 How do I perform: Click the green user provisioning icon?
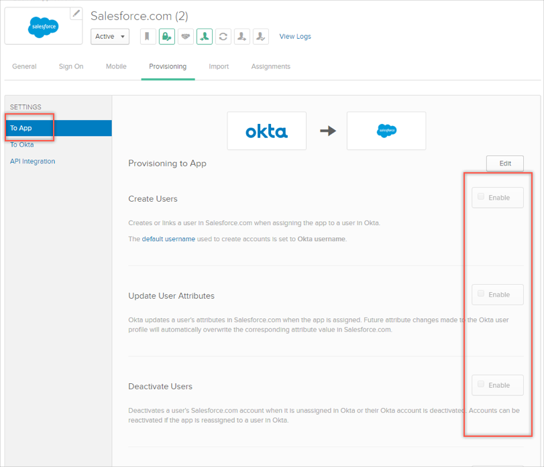click(x=205, y=37)
